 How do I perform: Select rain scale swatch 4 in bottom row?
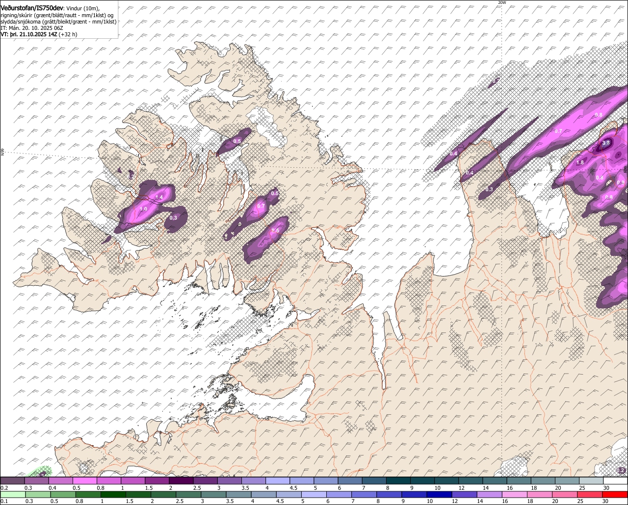[264, 494]
